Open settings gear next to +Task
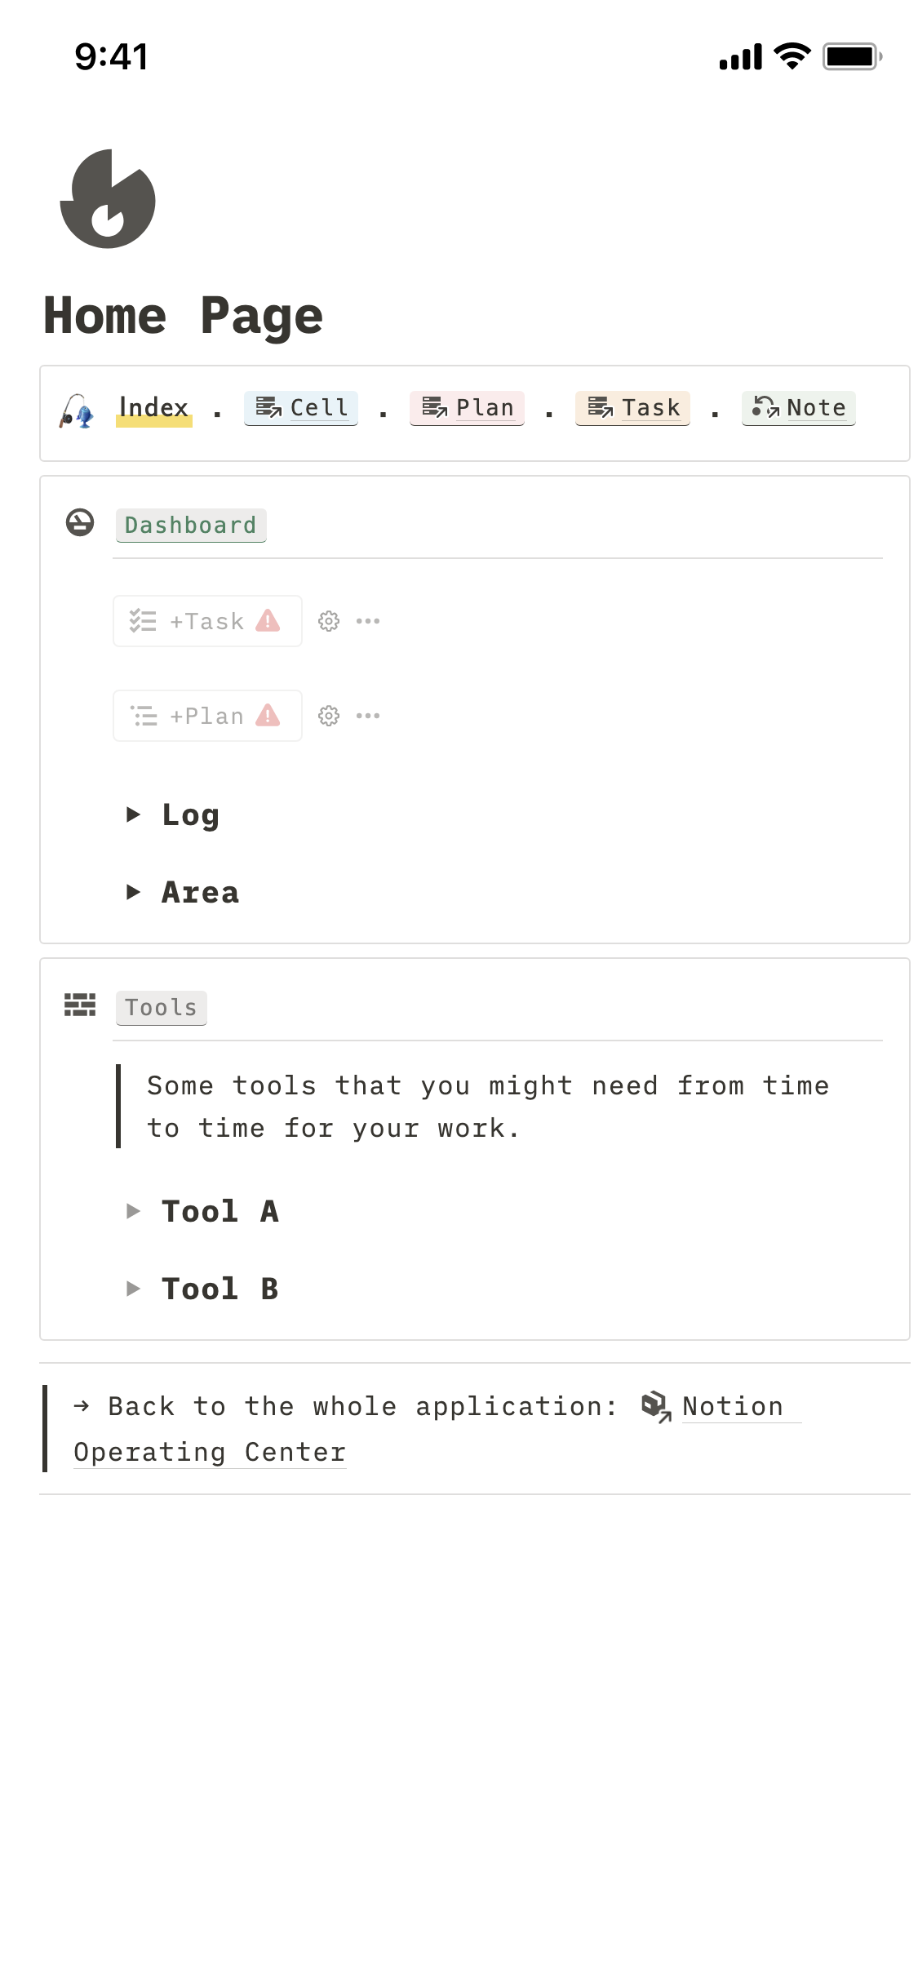Screen dimensions: 918x1988 (x=329, y=621)
